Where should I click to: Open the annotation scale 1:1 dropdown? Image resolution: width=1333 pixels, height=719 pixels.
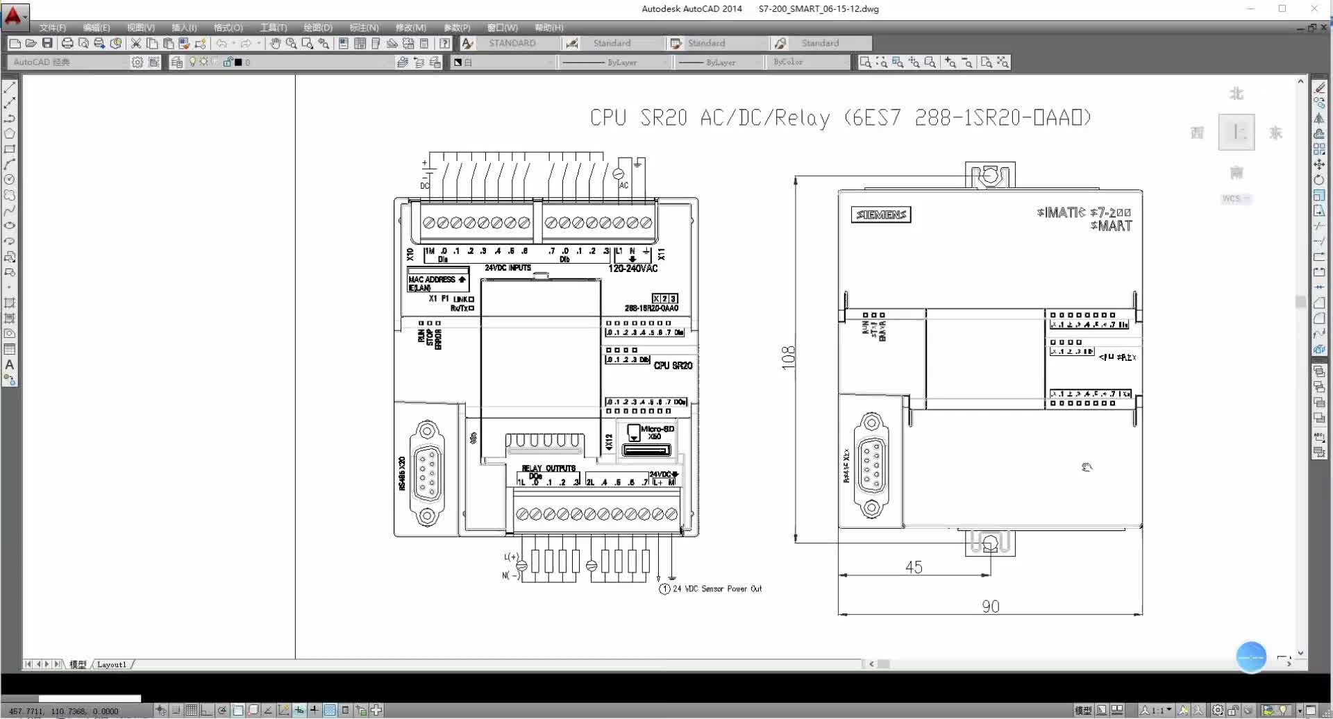[x=1156, y=710]
